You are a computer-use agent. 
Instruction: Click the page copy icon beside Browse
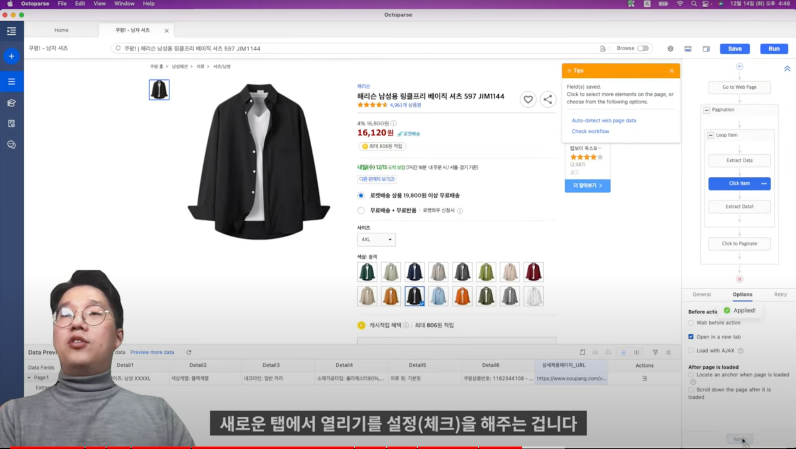click(603, 49)
